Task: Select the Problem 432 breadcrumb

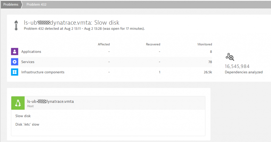Action: pos(37,4)
